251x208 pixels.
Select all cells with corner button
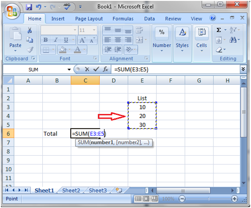tap(8, 80)
